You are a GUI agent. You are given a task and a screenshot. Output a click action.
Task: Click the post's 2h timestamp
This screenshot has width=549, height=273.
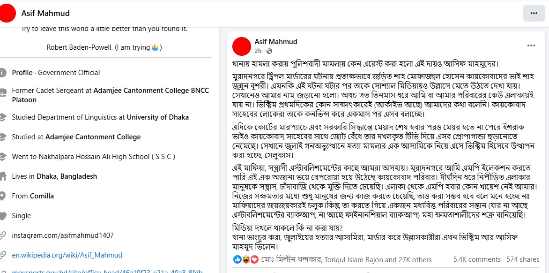(x=258, y=51)
